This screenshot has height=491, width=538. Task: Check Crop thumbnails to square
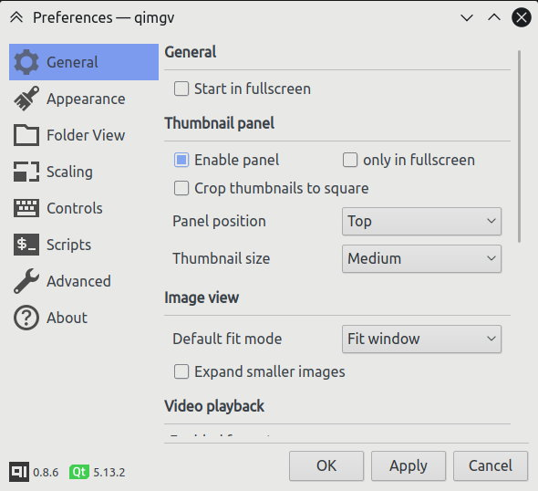(x=181, y=188)
